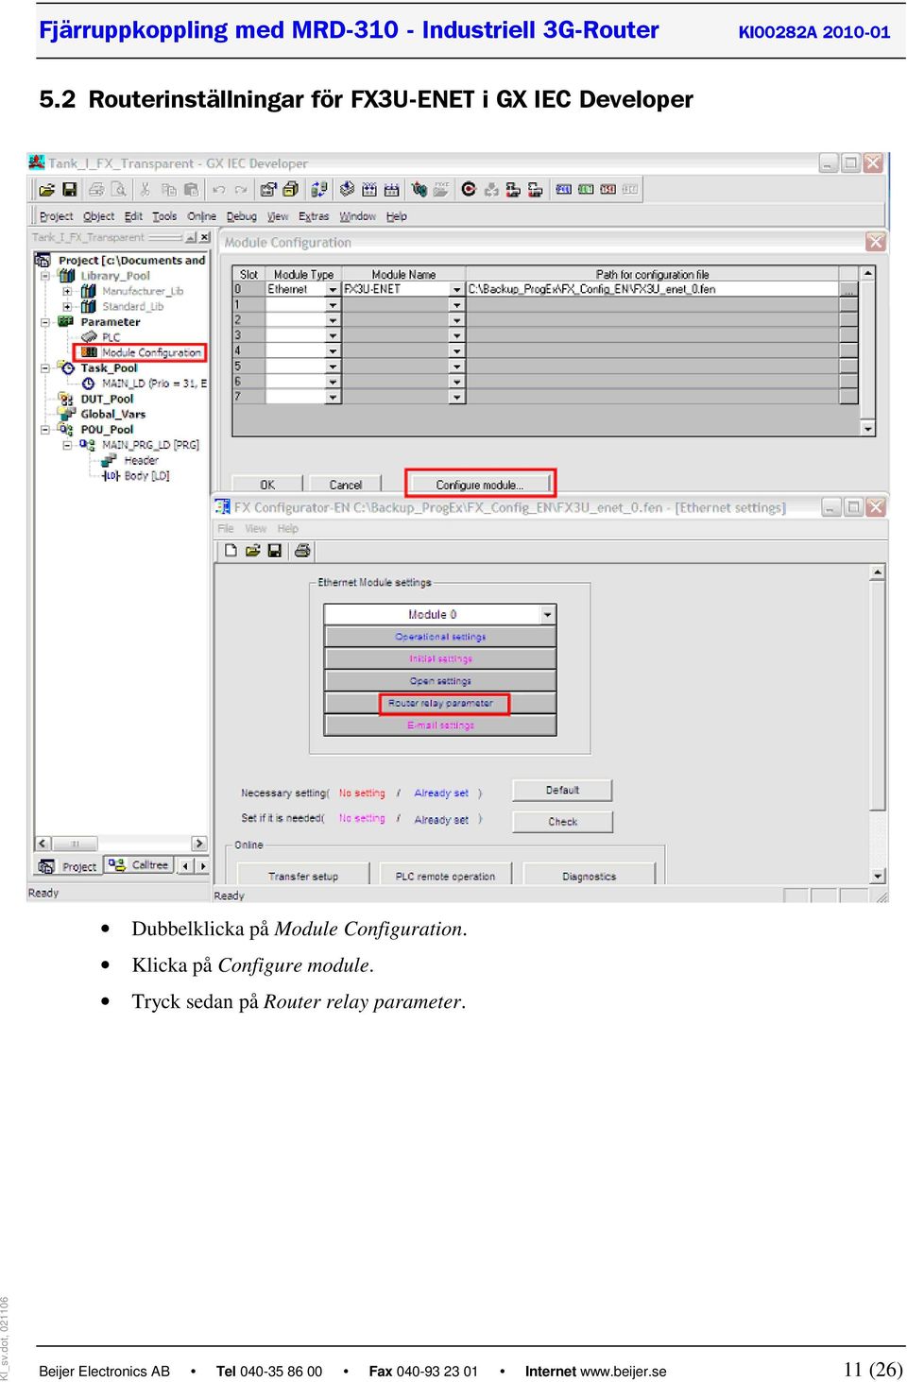Click Cancel in Module Configuration dialog

[345, 485]
